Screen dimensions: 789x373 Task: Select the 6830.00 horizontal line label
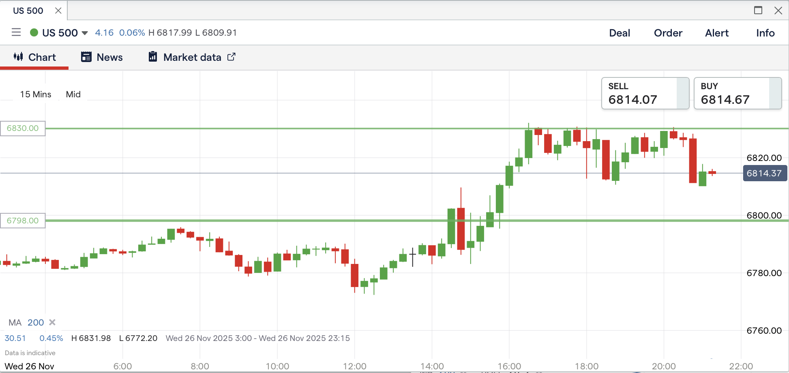[23, 129]
